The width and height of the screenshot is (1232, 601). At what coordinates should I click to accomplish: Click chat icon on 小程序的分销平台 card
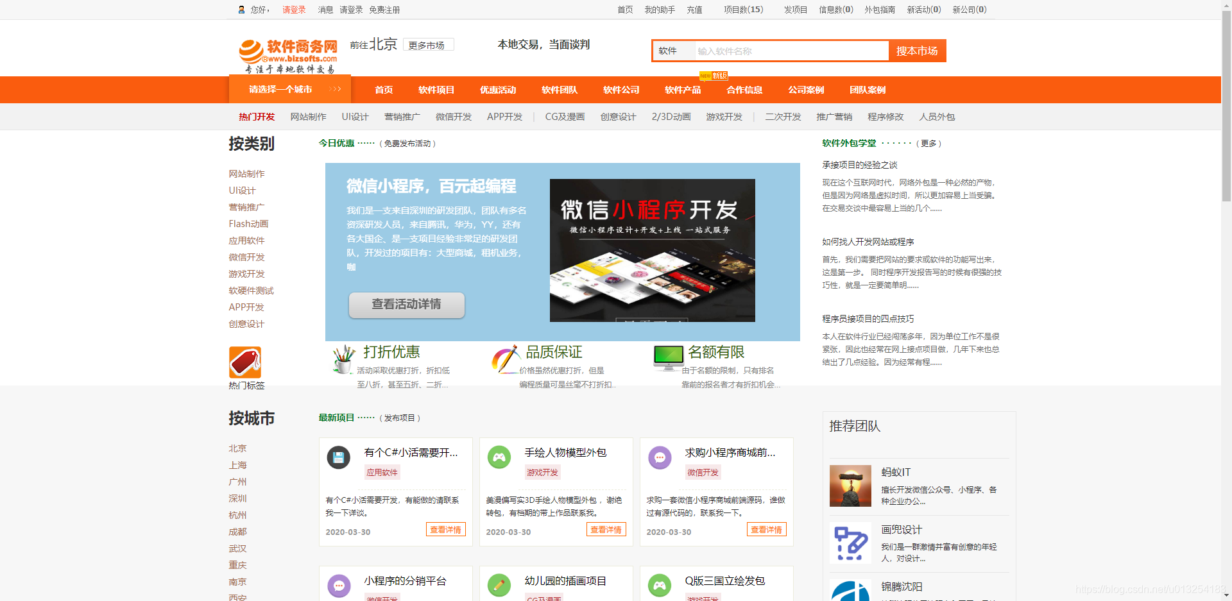coord(339,586)
